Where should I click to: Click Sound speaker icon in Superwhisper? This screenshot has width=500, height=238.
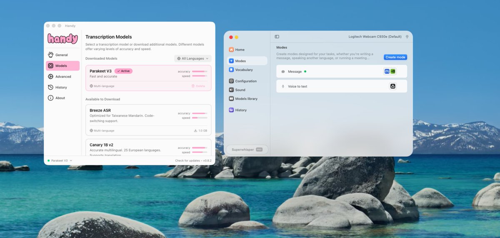[x=231, y=90]
